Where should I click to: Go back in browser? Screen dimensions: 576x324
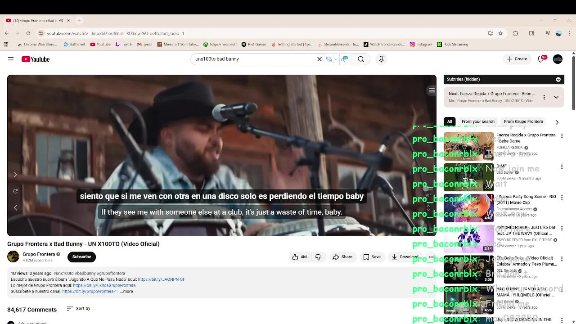click(x=6, y=33)
